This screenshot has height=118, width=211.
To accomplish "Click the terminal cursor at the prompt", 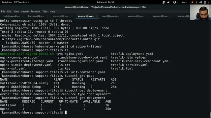I will 66,112.
